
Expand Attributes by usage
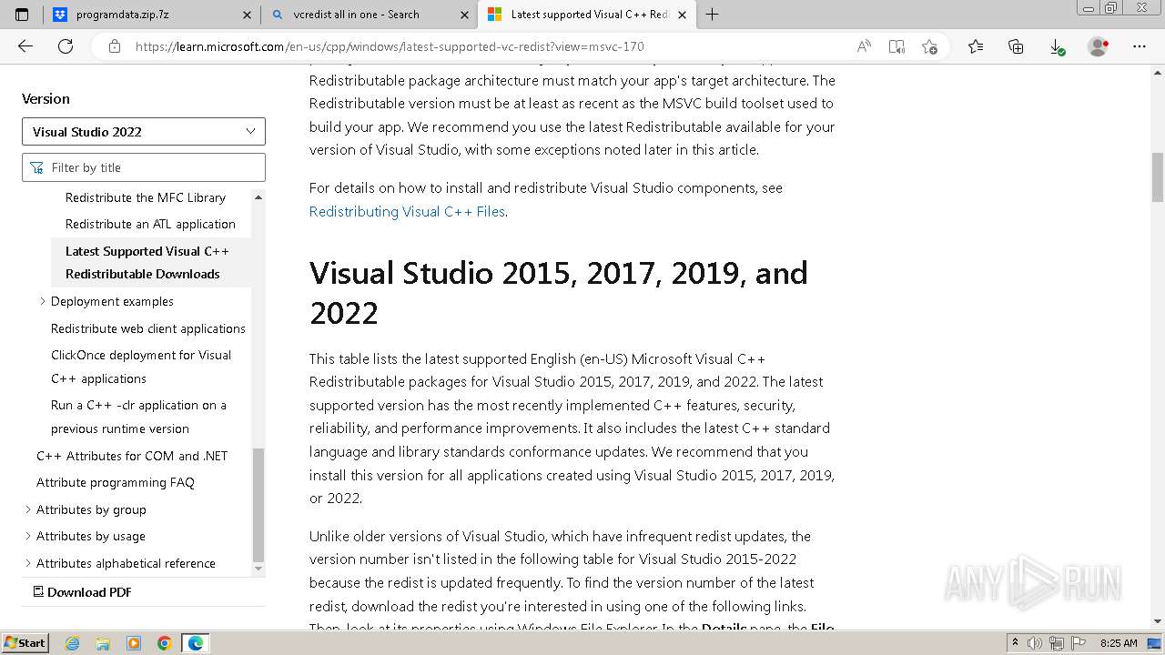click(x=27, y=536)
